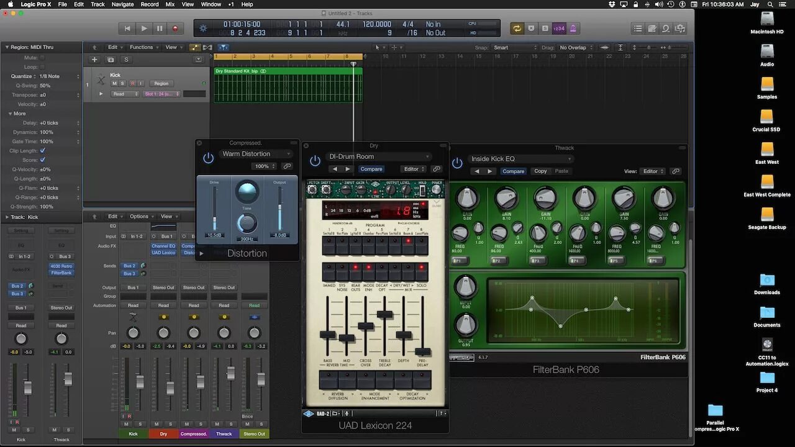Select previous preset in Lexicon 224 window
The width and height of the screenshot is (795, 447).
coord(335,169)
